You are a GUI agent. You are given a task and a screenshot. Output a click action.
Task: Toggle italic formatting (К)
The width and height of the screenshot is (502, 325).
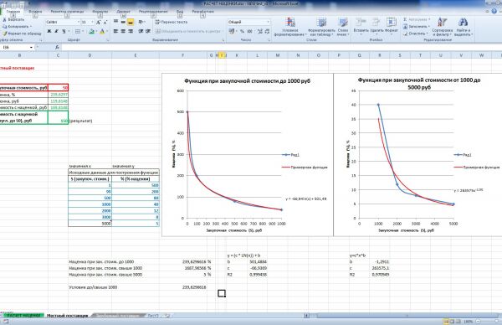click(56, 31)
